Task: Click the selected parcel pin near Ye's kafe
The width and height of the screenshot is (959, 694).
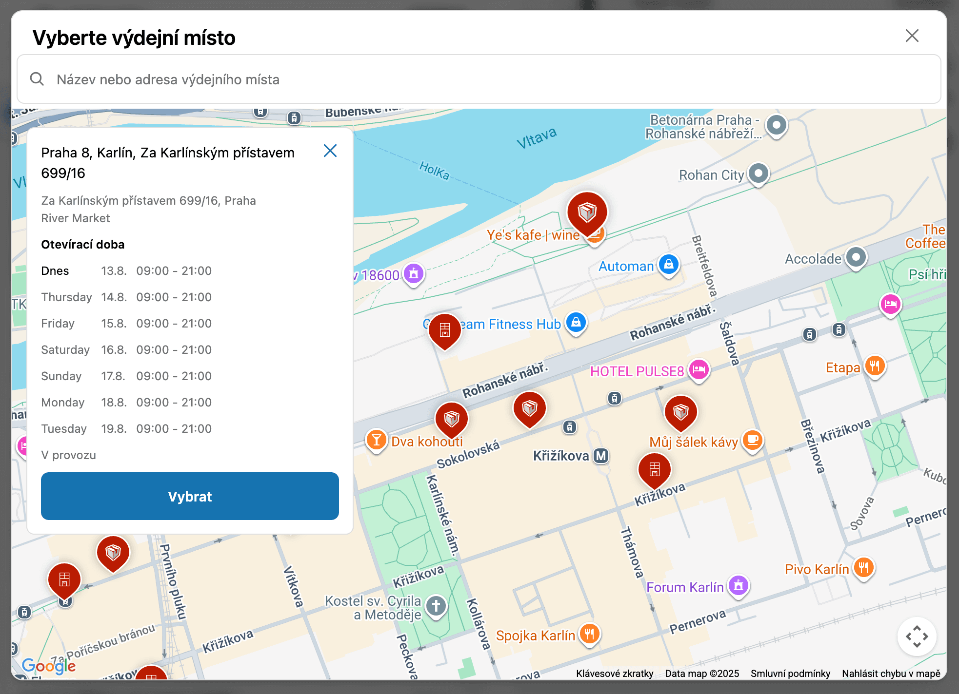Action: pos(587,212)
